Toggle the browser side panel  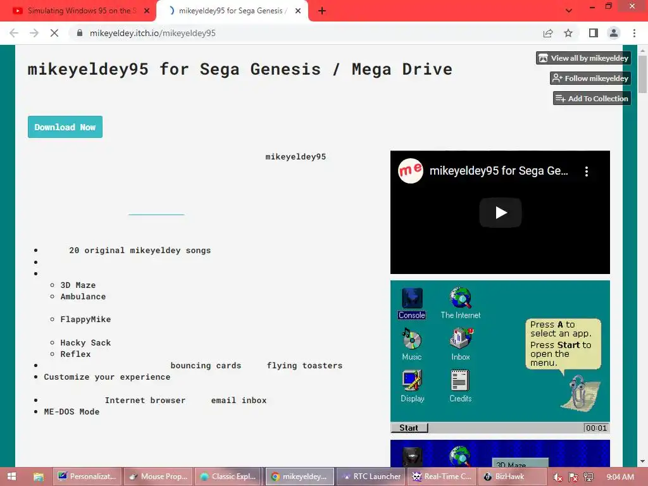(x=594, y=33)
